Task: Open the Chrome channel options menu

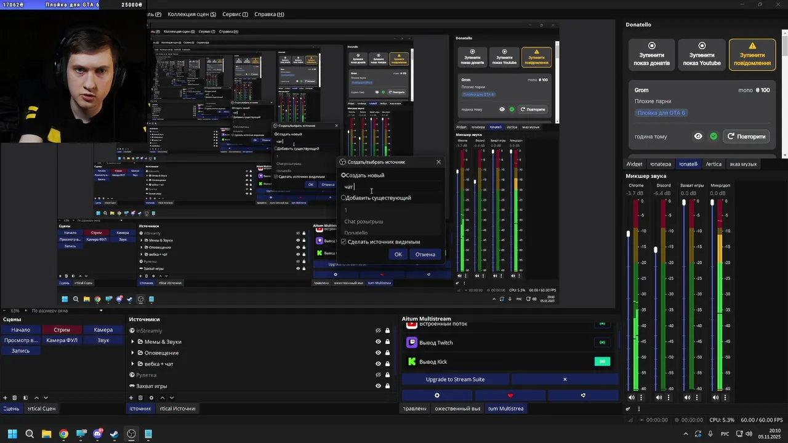Action: [x=640, y=397]
